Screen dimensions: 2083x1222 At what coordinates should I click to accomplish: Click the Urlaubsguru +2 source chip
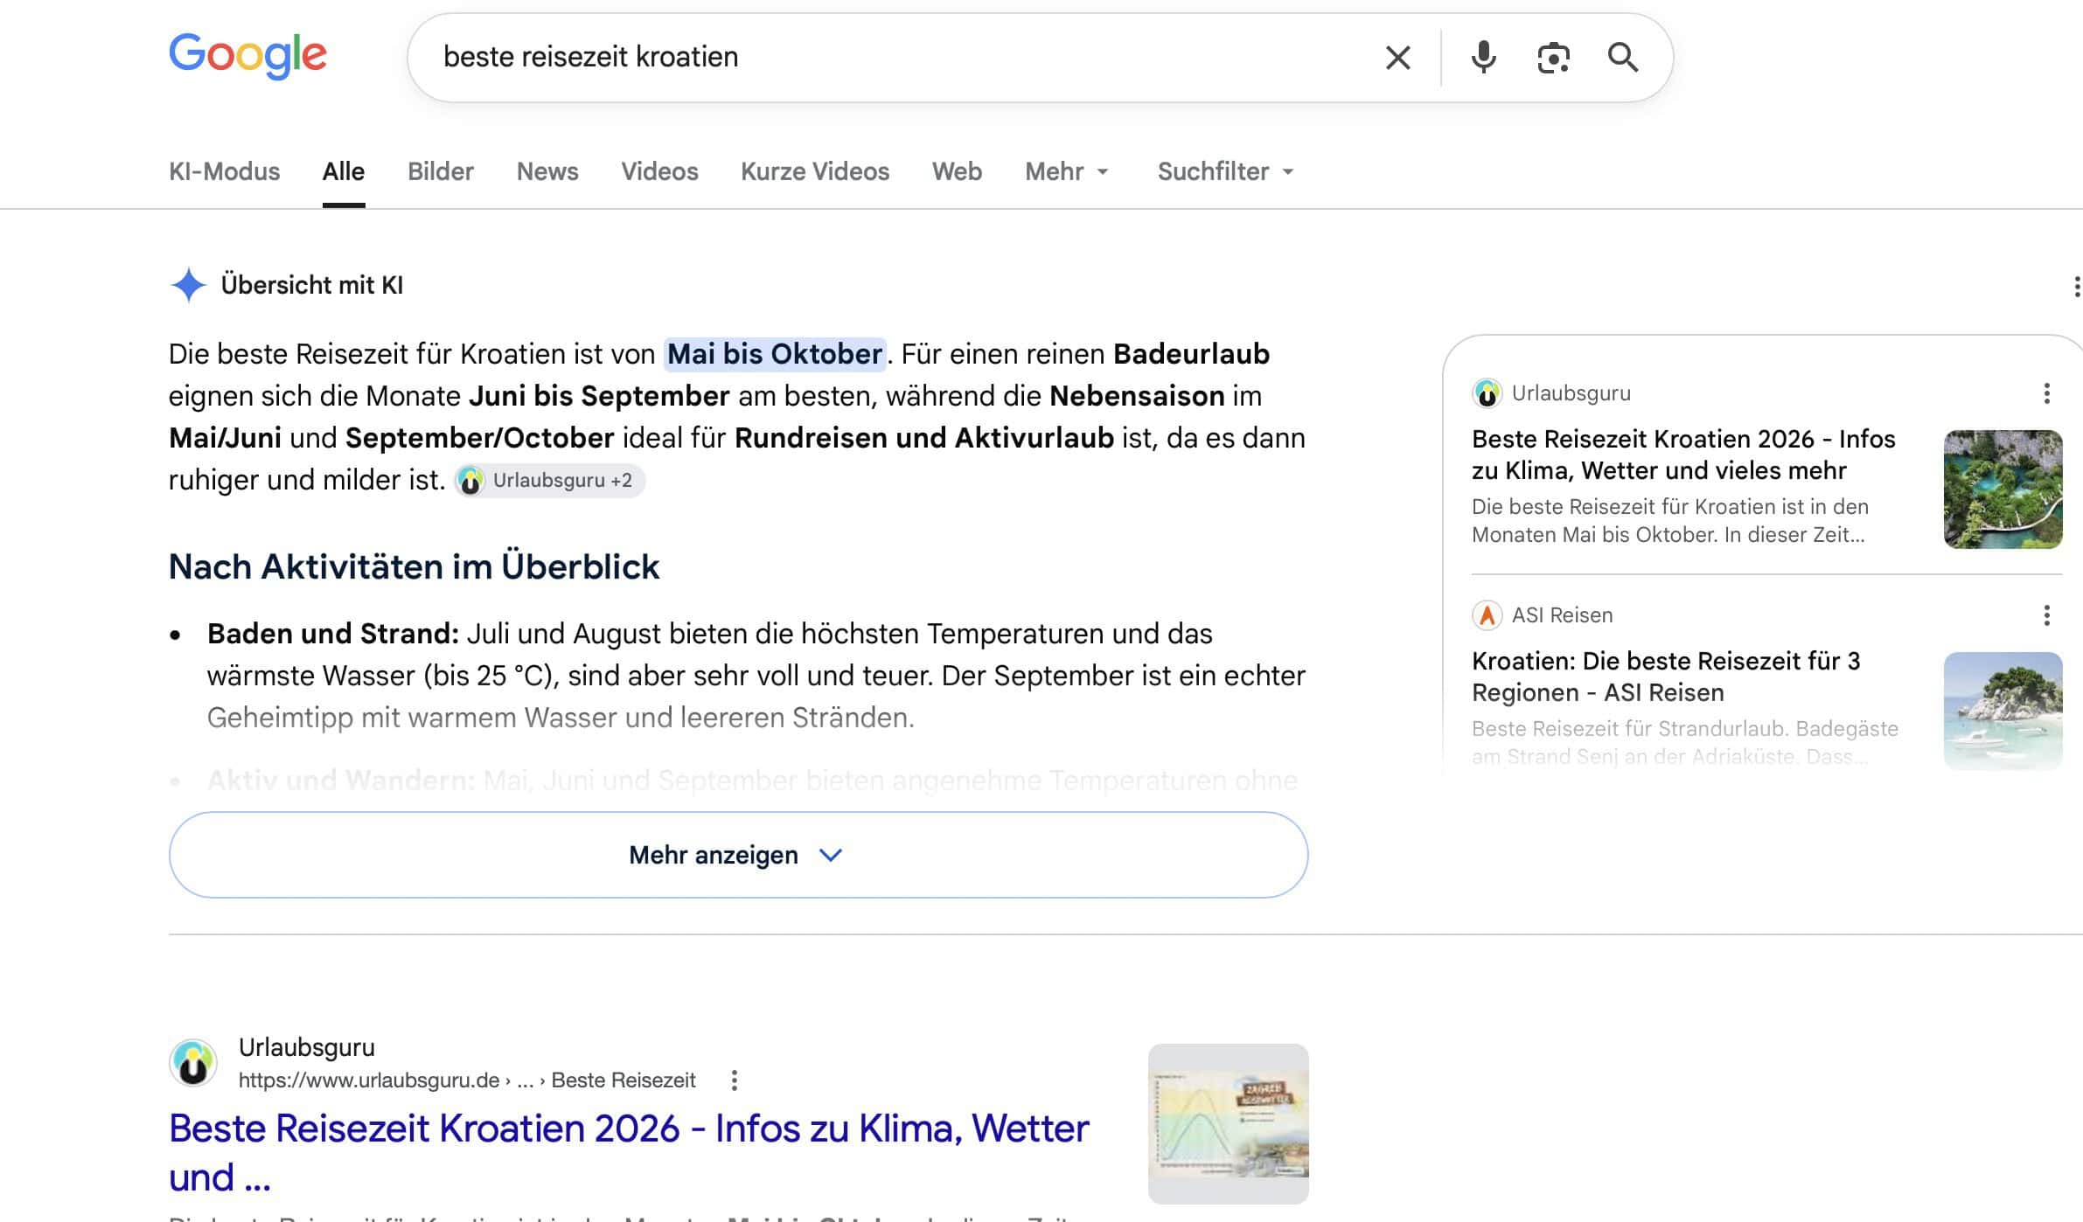point(549,481)
